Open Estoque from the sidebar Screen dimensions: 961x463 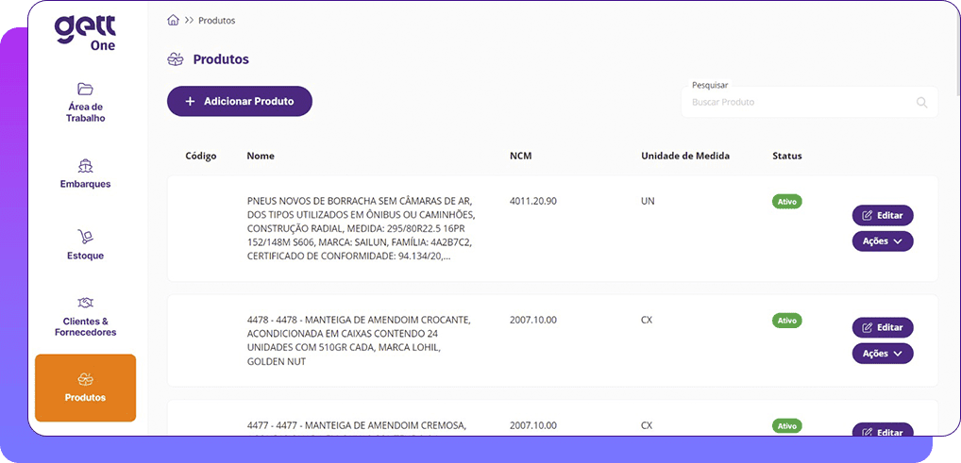click(x=85, y=243)
